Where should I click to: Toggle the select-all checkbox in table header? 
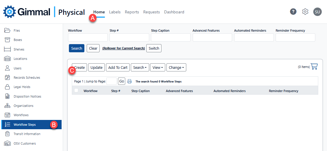point(76,91)
